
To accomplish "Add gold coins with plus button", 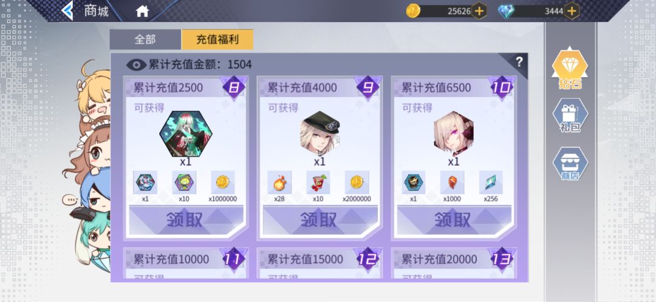I will tap(479, 11).
